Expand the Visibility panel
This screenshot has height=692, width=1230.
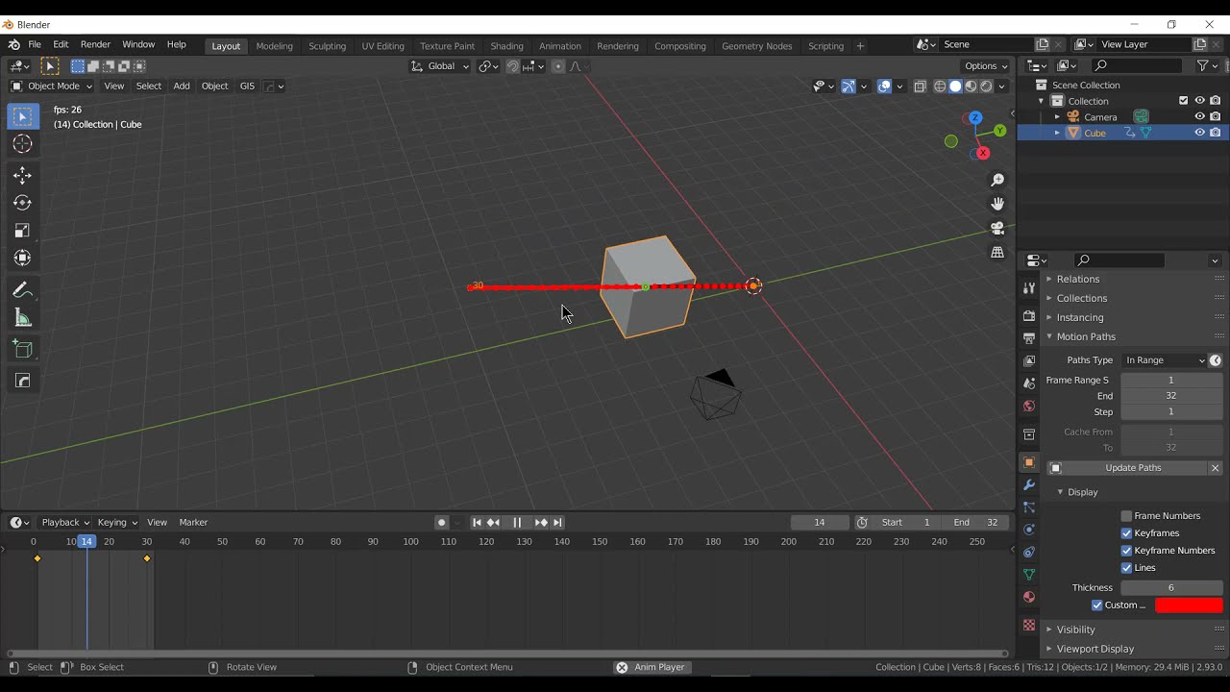coord(1075,630)
